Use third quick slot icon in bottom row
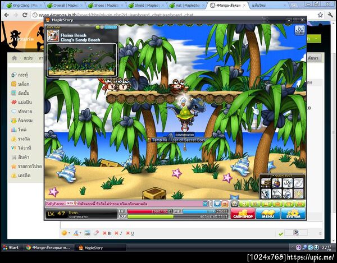The height and width of the screenshot is (263, 337). 288,193
